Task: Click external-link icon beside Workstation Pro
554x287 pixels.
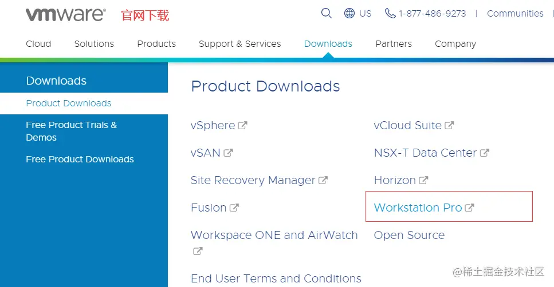Action: click(x=469, y=208)
